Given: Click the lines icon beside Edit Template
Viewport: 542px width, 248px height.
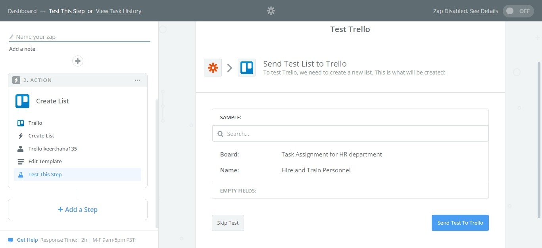Looking at the screenshot, I should (x=21, y=162).
